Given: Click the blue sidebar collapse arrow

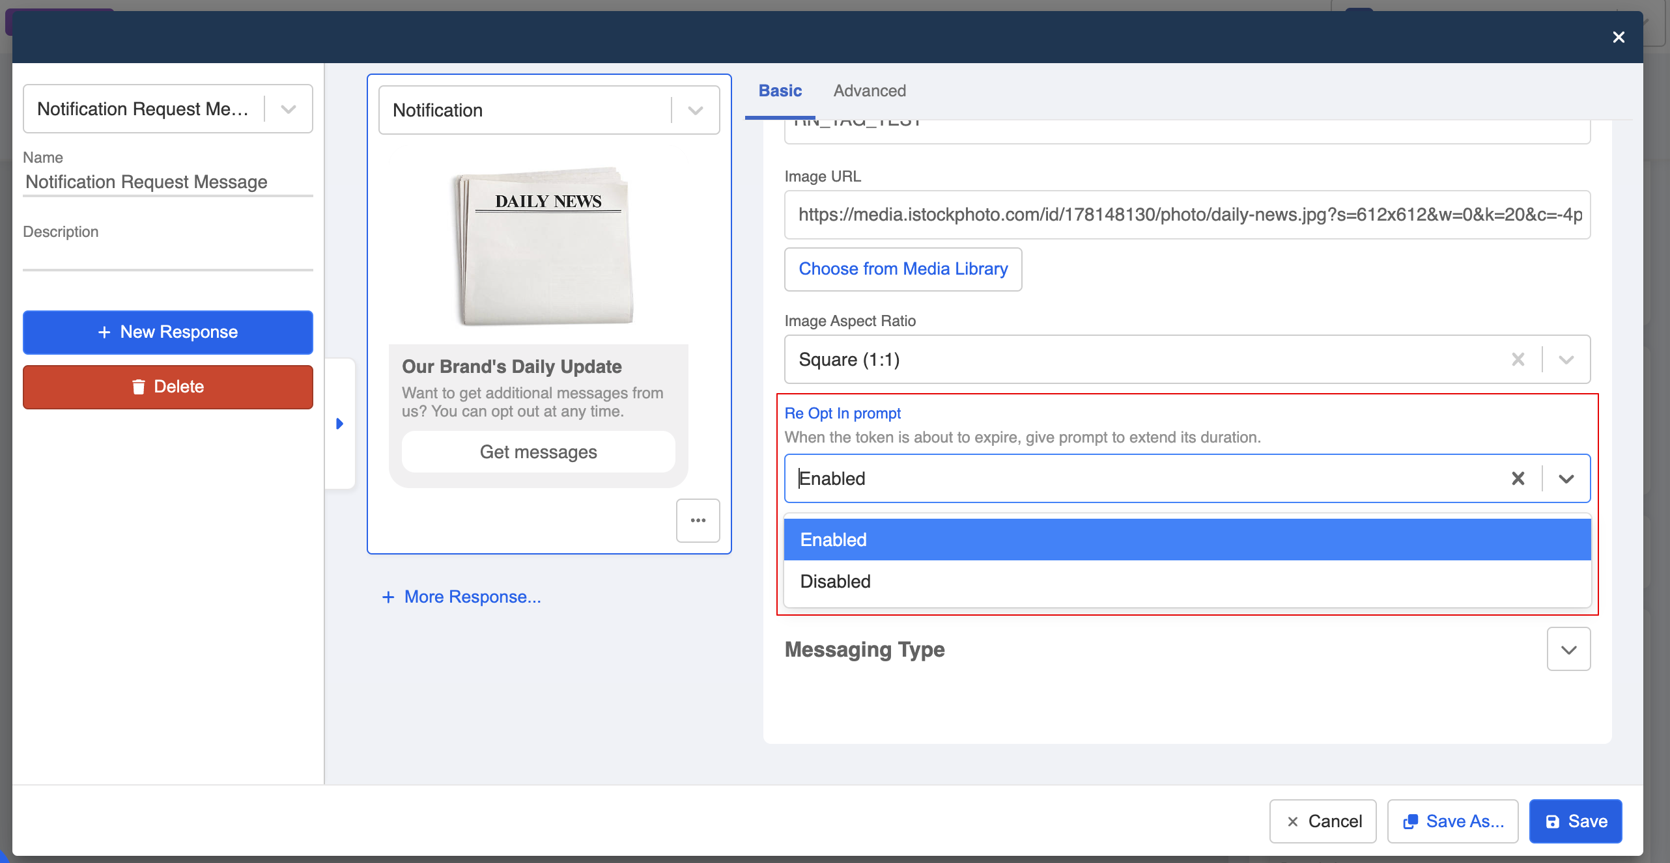Looking at the screenshot, I should tap(339, 424).
